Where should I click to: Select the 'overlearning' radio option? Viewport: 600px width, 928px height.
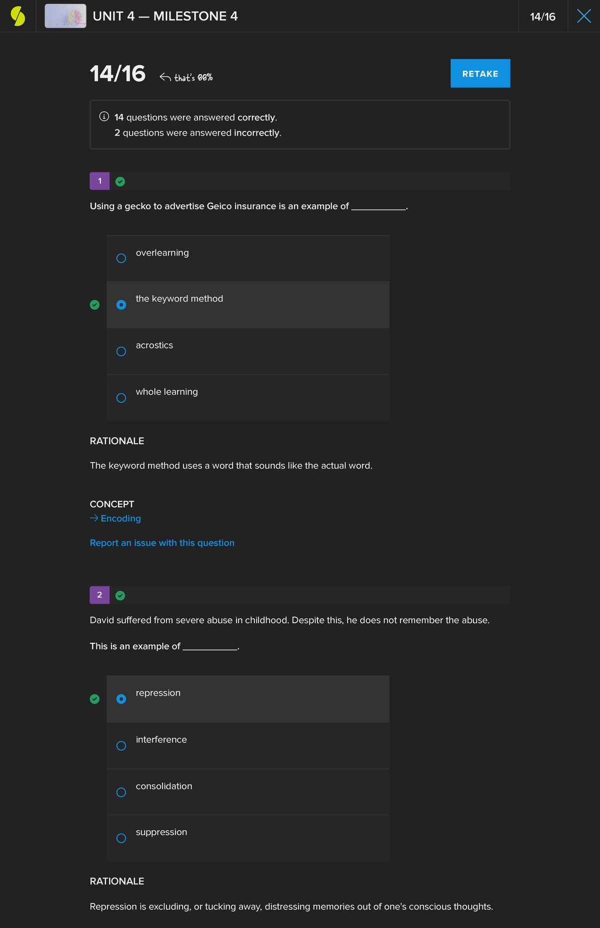tap(121, 258)
